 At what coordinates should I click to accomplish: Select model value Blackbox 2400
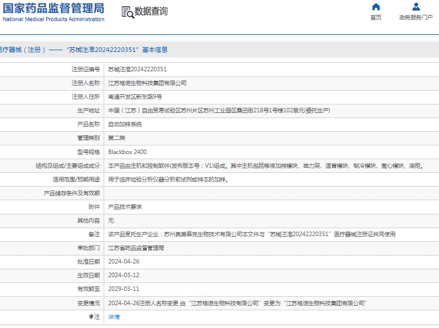128,152
